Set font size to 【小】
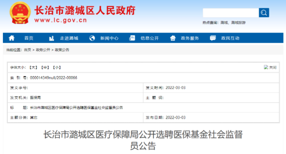The height and width of the screenshot is (154, 286). click(x=57, y=68)
